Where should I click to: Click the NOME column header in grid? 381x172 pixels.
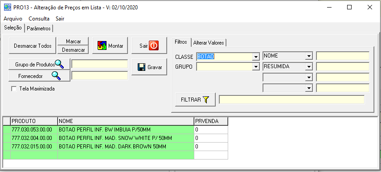point(126,121)
